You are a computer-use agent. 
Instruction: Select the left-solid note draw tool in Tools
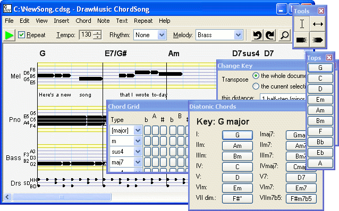point(302,40)
